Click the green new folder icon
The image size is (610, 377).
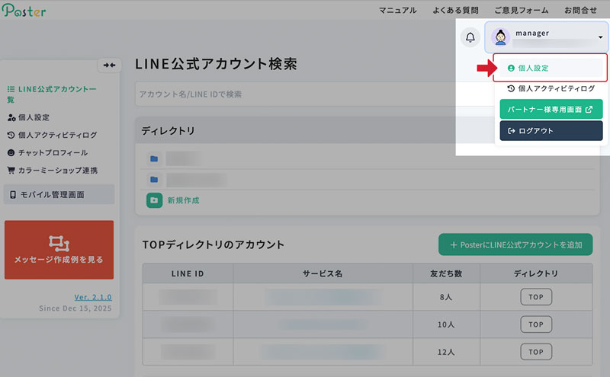click(x=154, y=200)
